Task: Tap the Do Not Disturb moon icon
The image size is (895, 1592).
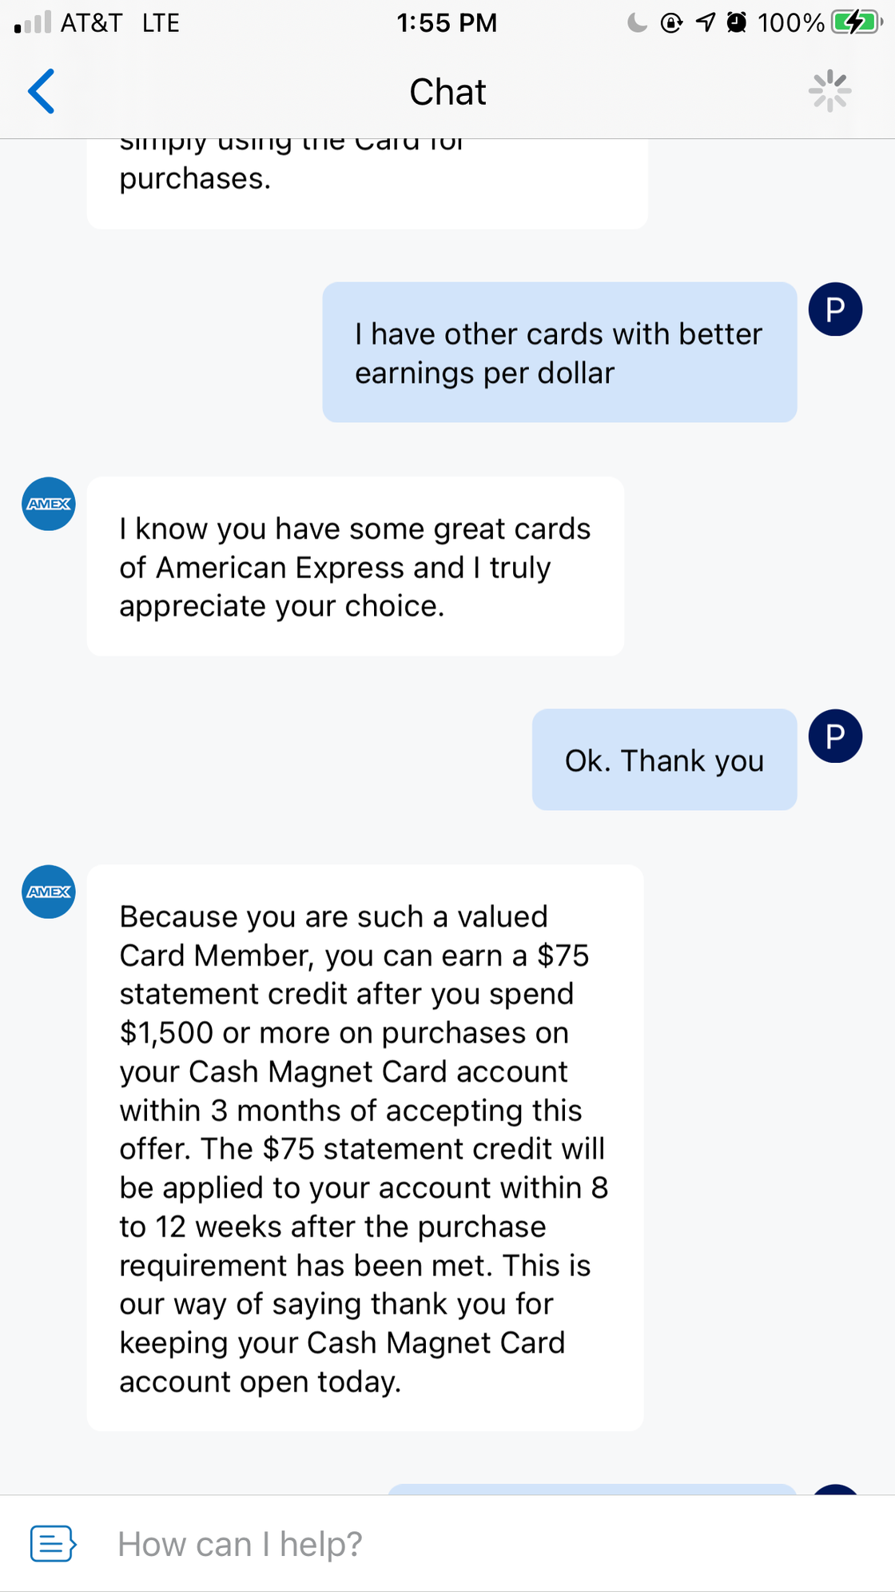Action: (637, 22)
